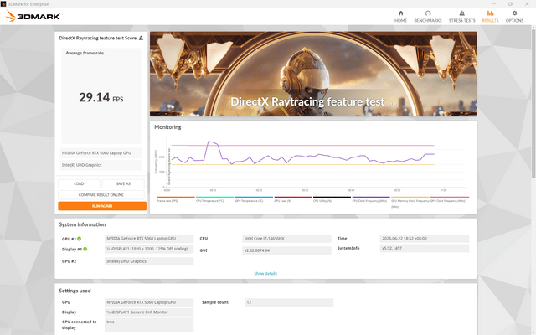
Task: Click the GPU #1 value field
Action: point(149,239)
